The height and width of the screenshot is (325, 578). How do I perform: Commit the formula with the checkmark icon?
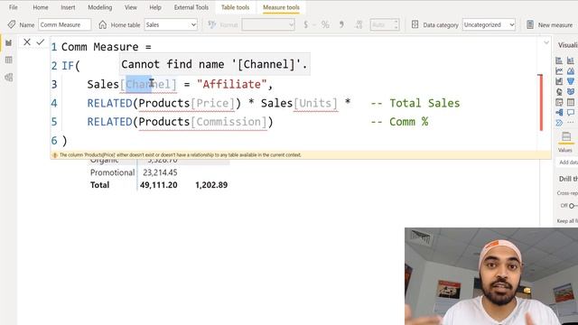40,42
